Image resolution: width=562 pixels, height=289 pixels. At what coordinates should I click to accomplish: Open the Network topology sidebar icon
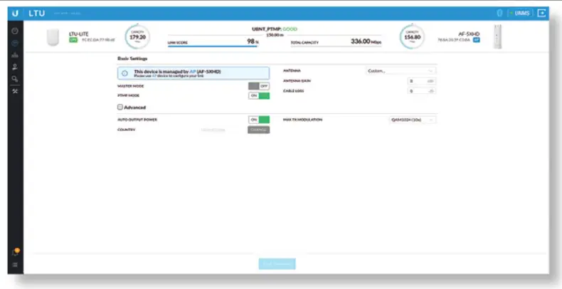tap(15, 56)
